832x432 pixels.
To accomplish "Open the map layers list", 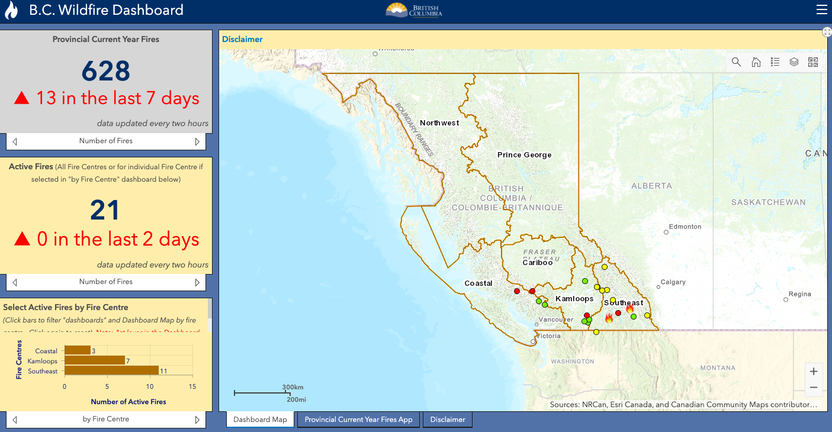I will [794, 62].
